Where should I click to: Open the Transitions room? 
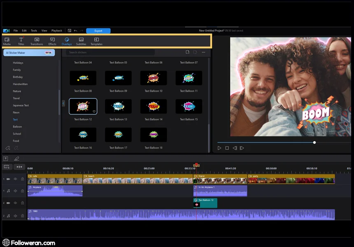click(x=37, y=41)
